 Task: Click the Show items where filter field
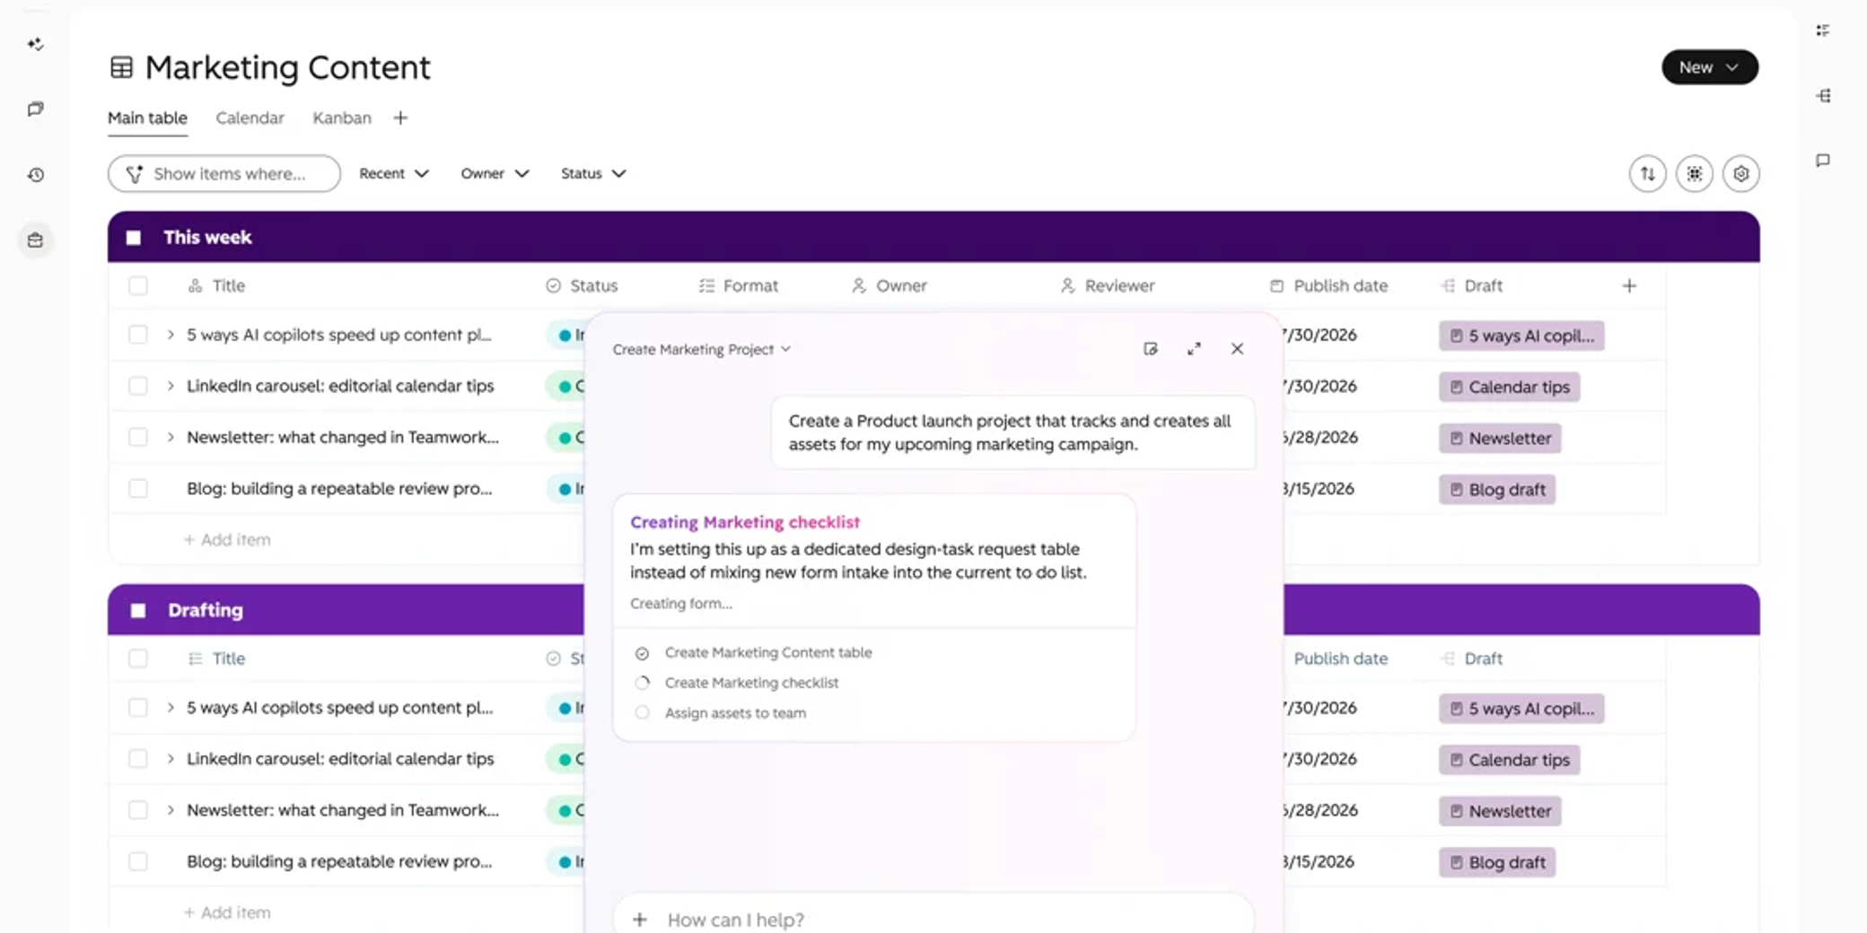coord(224,174)
